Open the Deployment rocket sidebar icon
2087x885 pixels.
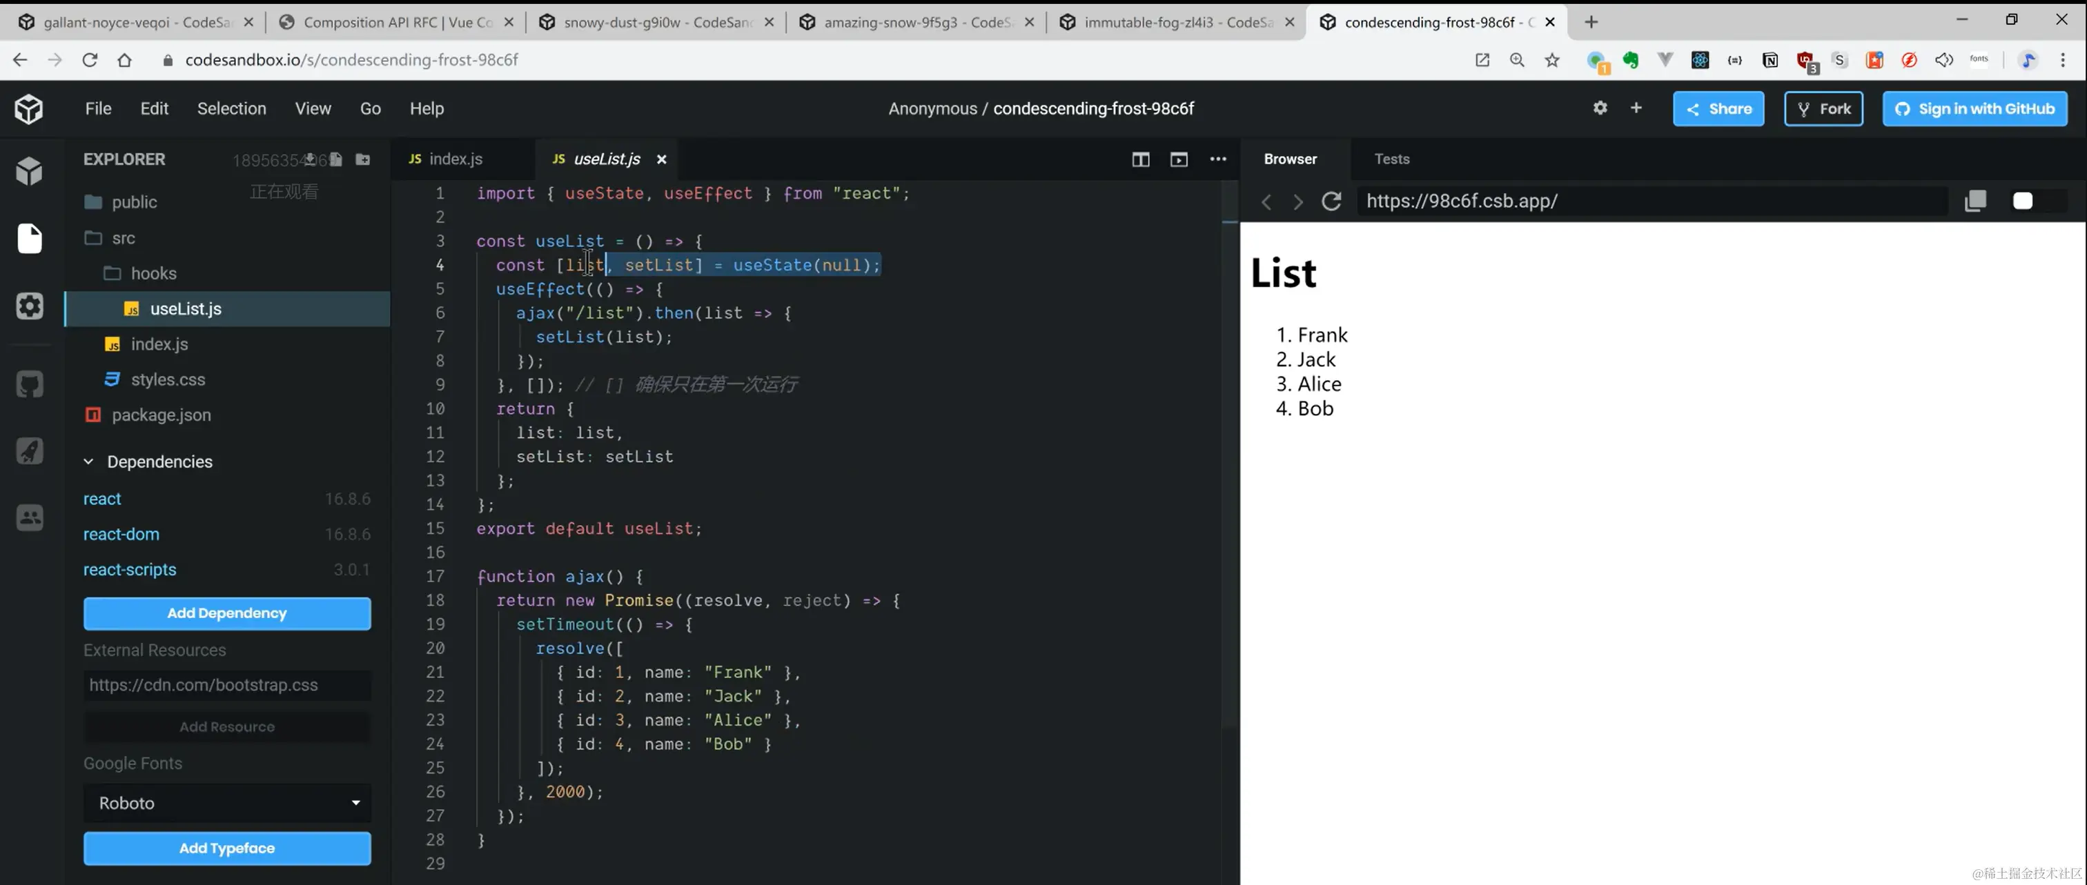coord(30,451)
